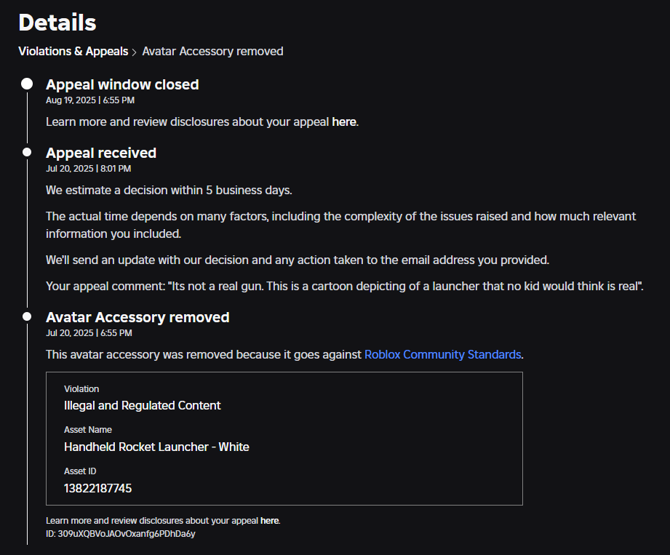
Task: Open the here link under Appeal window closed
Action: pos(344,122)
